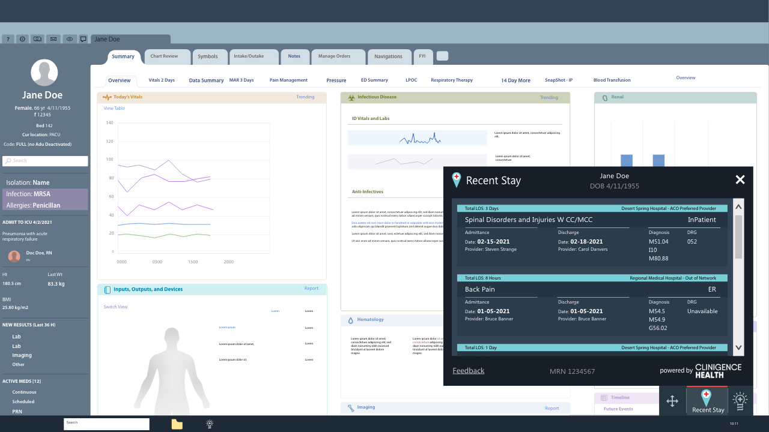Select Blood Transfusion sub-tab
This screenshot has width=769, height=432.
coord(612,80)
